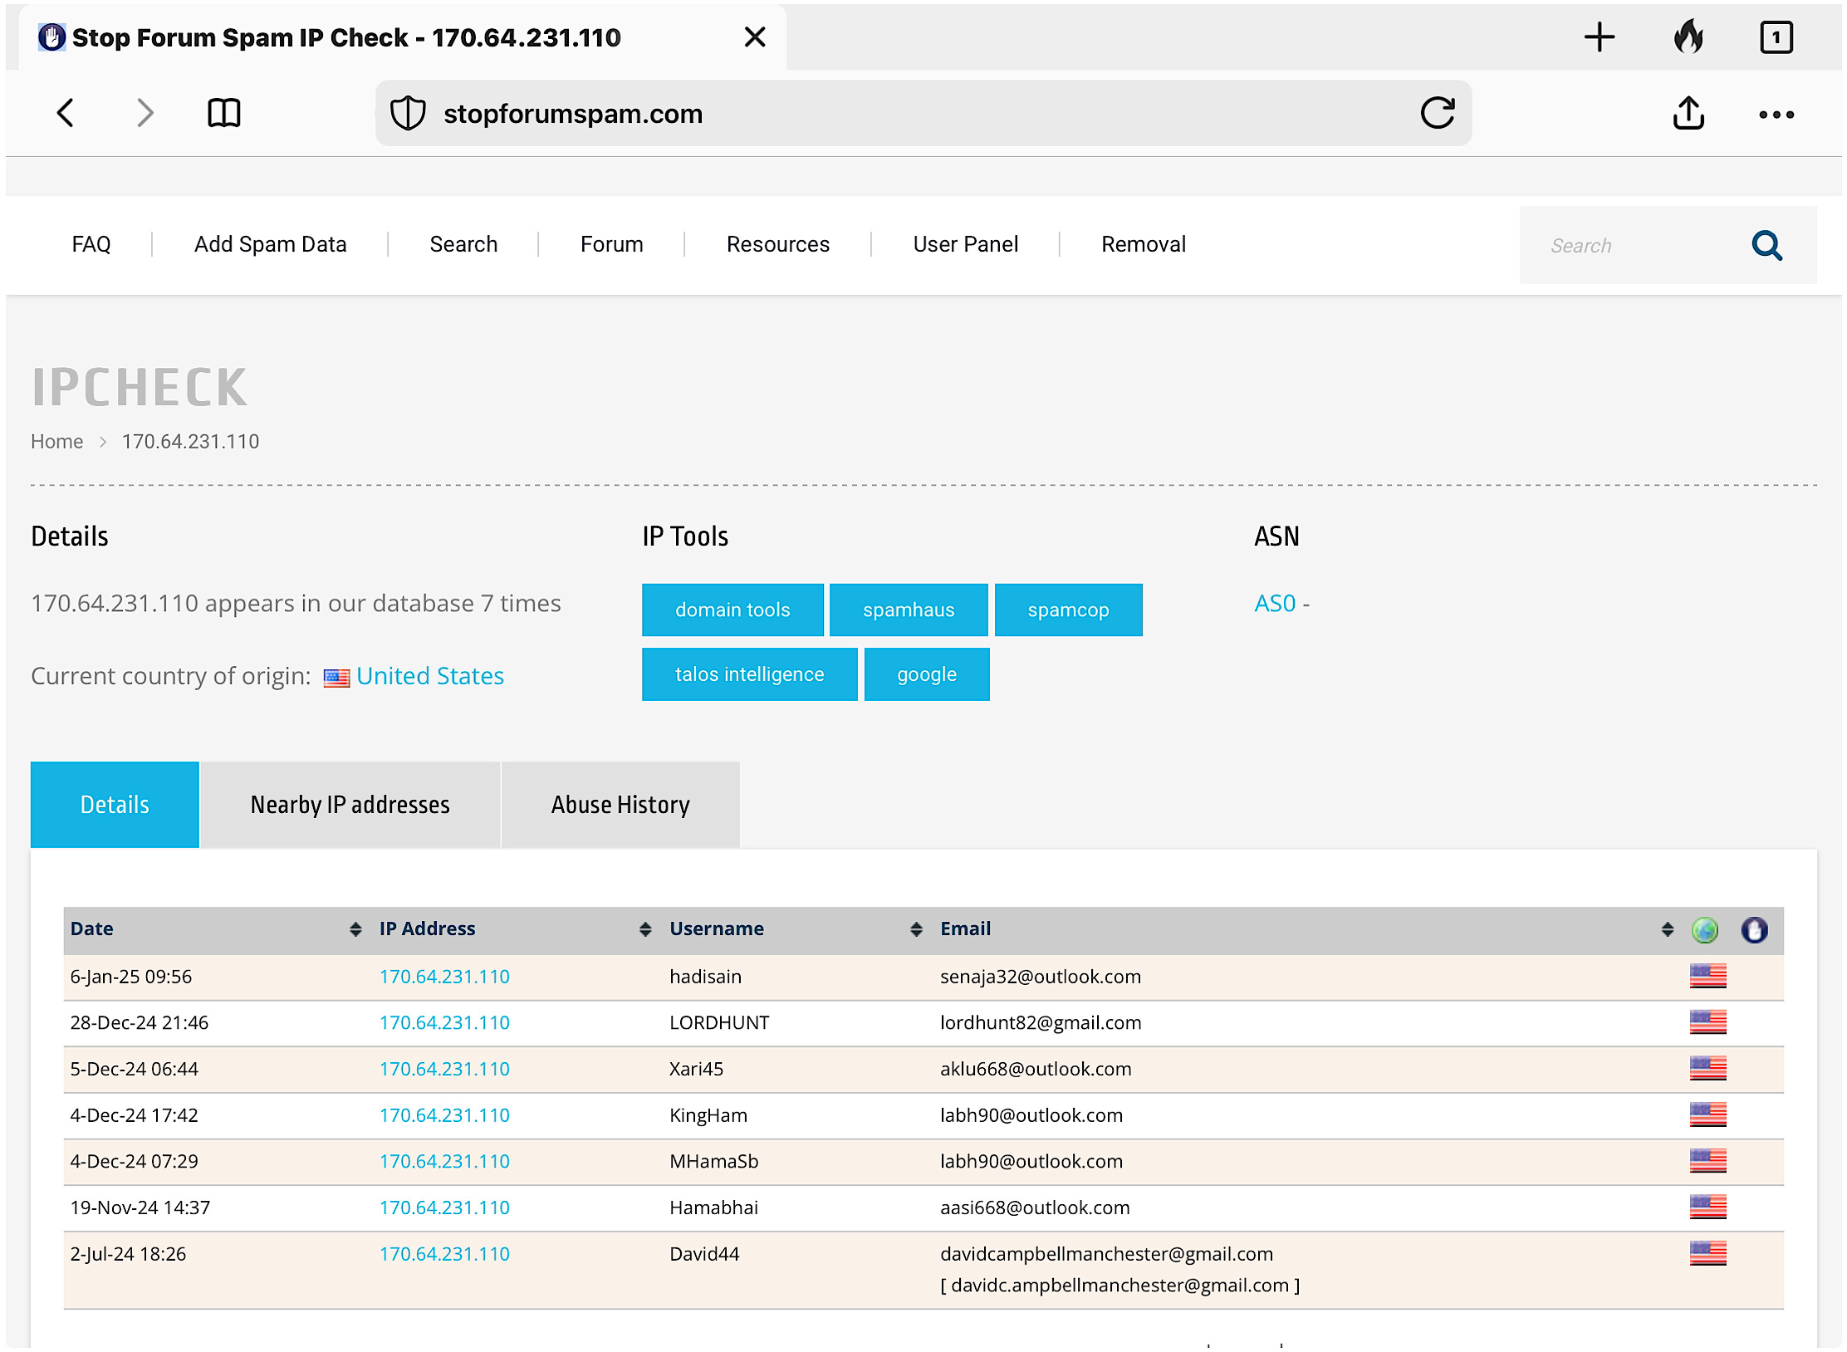This screenshot has height=1352, width=1847.
Task: Open the tab switcher showing 1
Action: (x=1776, y=37)
